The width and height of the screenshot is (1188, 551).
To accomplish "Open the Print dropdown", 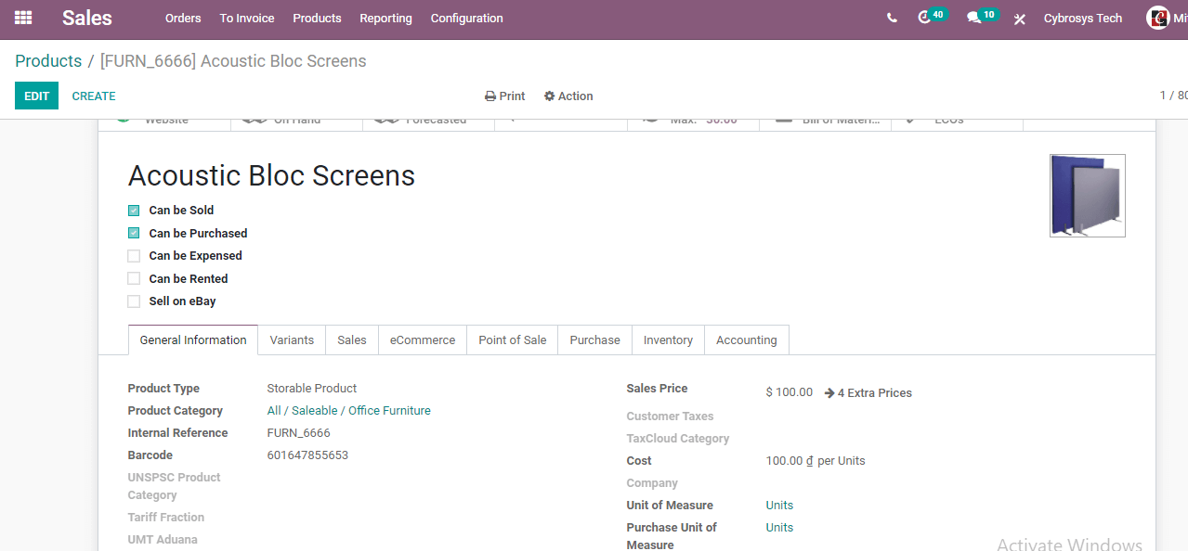I will (504, 96).
